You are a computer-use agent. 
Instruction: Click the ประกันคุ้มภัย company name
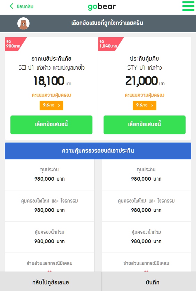click(145, 59)
